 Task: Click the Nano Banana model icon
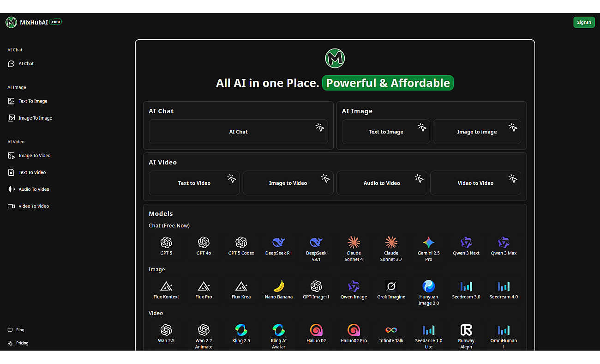pos(279,286)
